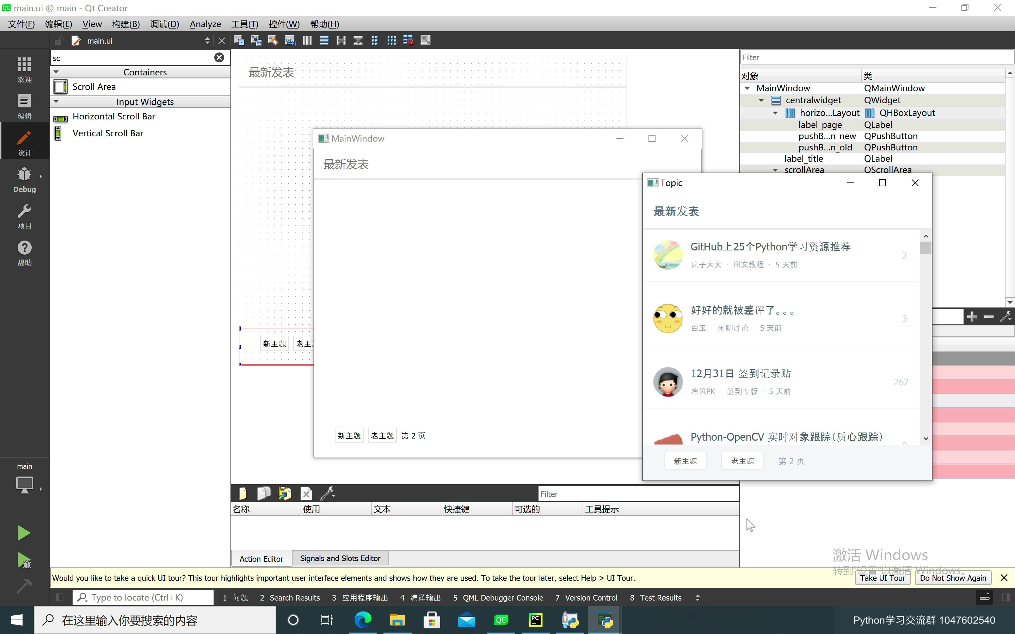Click the Edit Widgets toolbar icon
Image resolution: width=1015 pixels, height=634 pixels.
(x=239, y=40)
